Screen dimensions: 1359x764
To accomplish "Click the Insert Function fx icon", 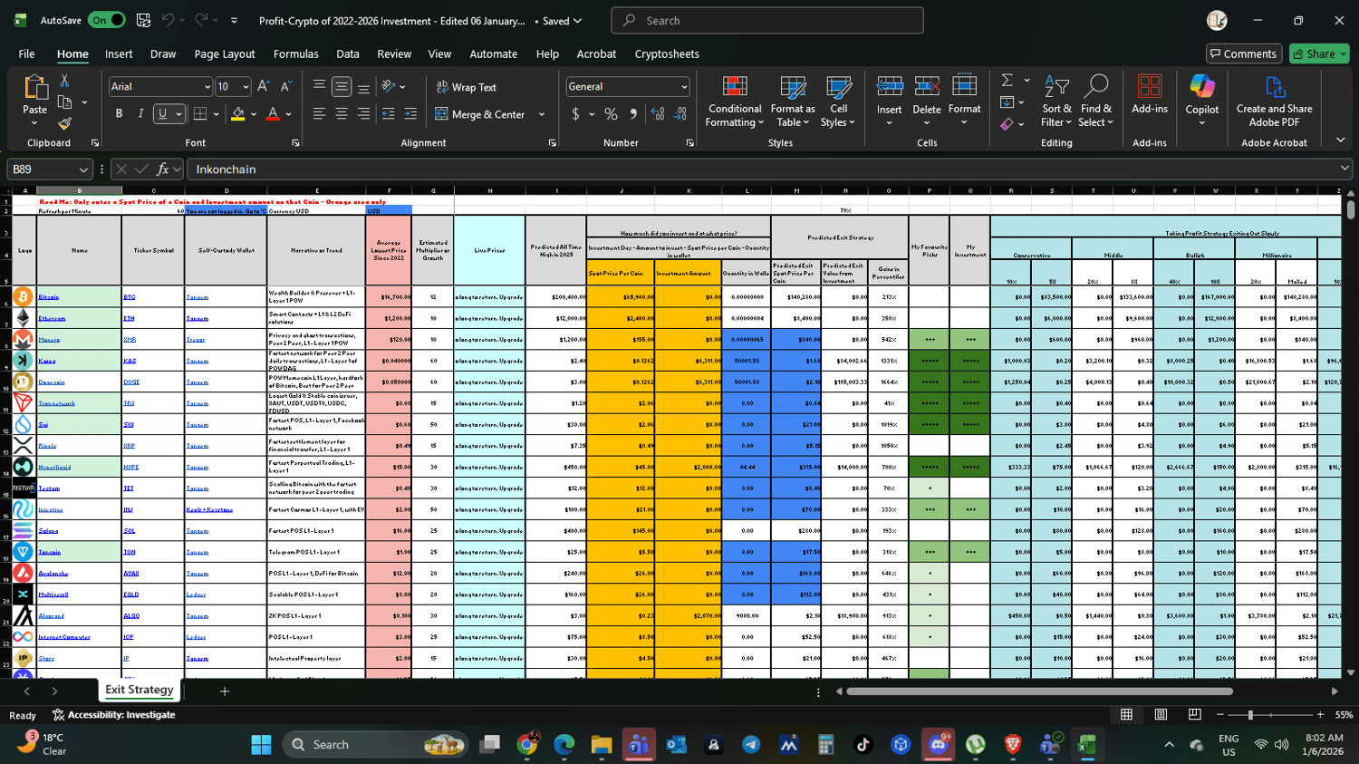I will (x=163, y=169).
